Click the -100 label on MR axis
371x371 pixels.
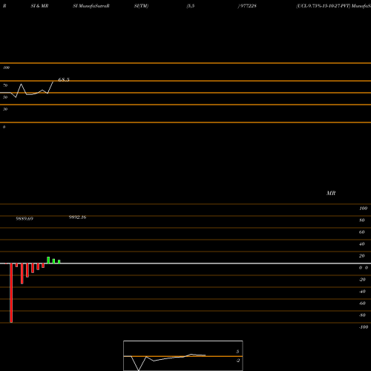(x=364, y=327)
